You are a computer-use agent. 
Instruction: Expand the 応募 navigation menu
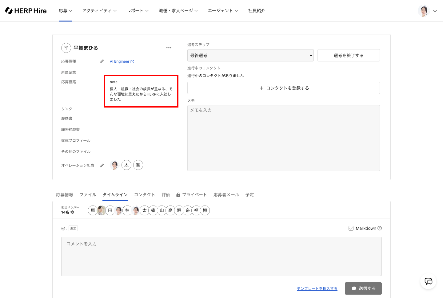[66, 11]
